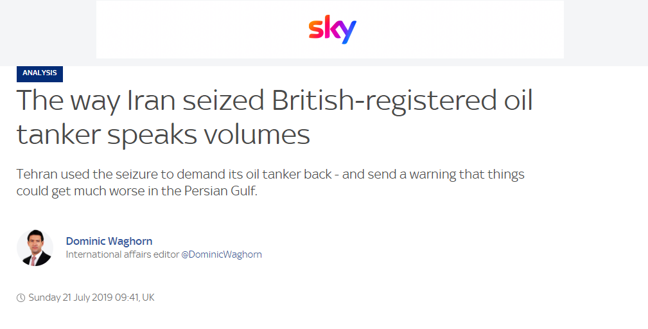Click the article headline about Iran's seizure

pos(274,118)
